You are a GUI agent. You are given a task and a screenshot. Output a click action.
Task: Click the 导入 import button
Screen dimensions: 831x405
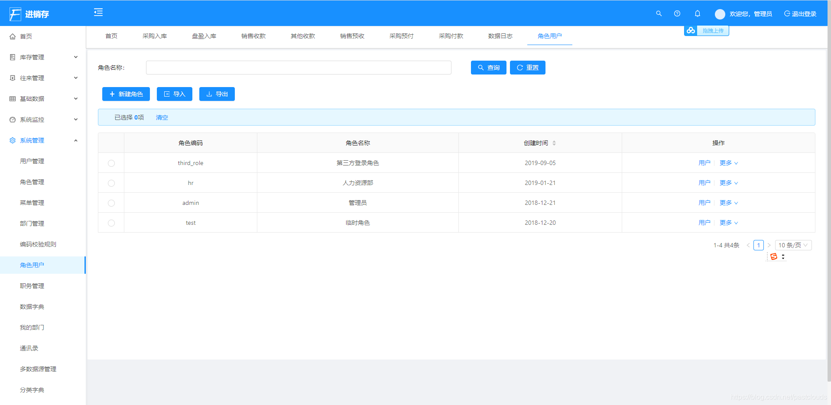point(175,94)
